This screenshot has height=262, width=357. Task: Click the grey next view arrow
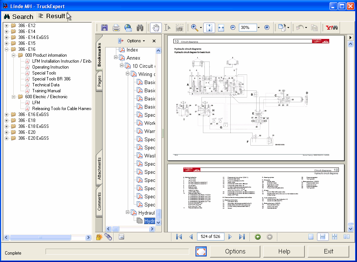[270, 237]
